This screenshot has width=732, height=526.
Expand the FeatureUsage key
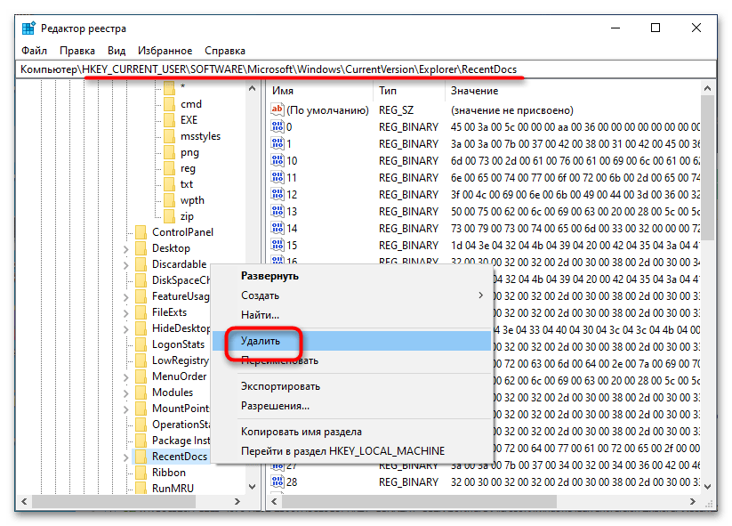[x=126, y=297]
